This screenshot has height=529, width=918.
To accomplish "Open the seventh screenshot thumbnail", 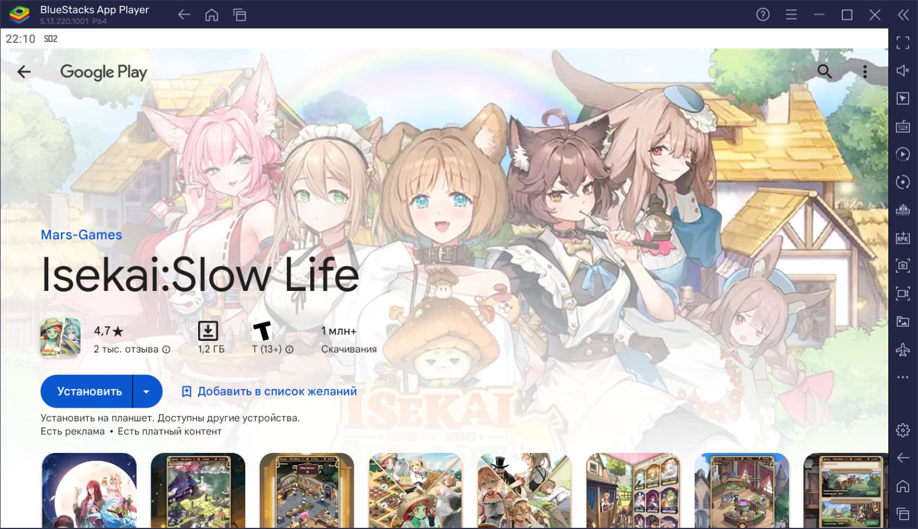I will point(742,491).
